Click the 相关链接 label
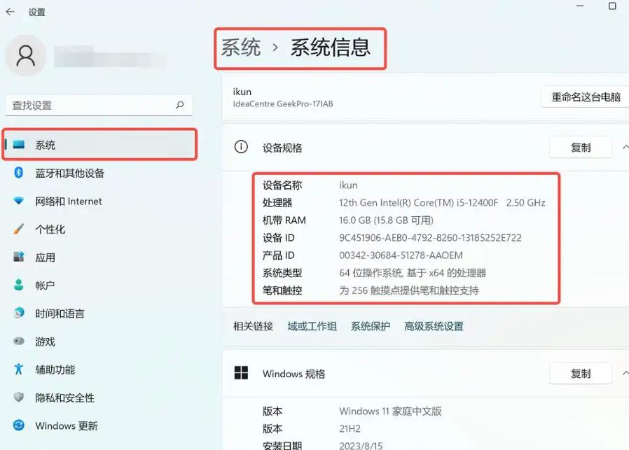The width and height of the screenshot is (629, 450). tap(253, 326)
